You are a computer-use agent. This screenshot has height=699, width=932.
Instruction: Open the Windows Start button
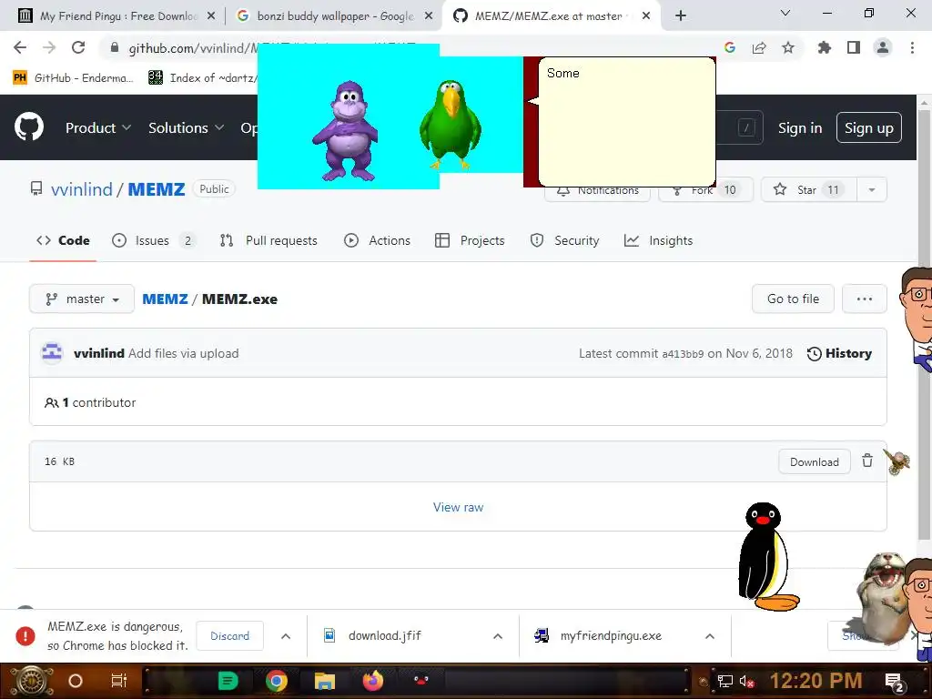pos(30,681)
